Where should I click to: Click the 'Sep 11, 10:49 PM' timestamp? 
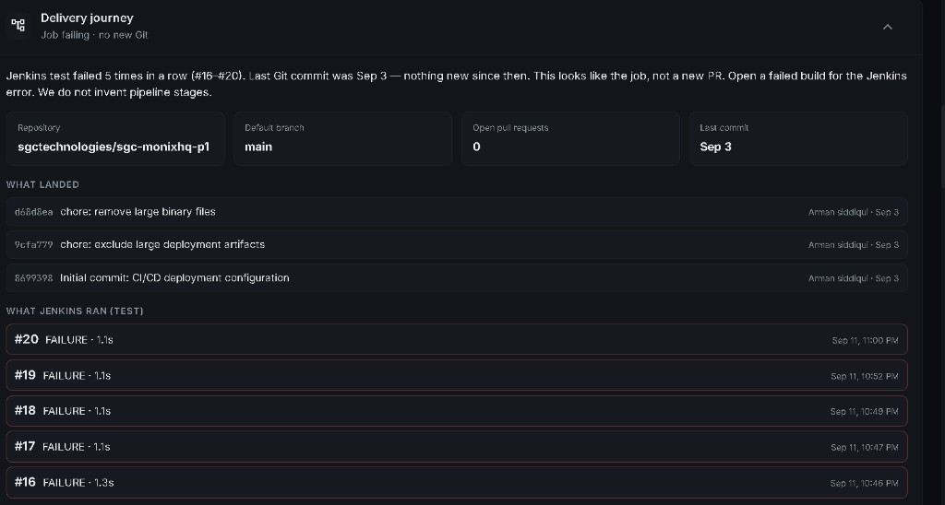pyautogui.click(x=864, y=412)
